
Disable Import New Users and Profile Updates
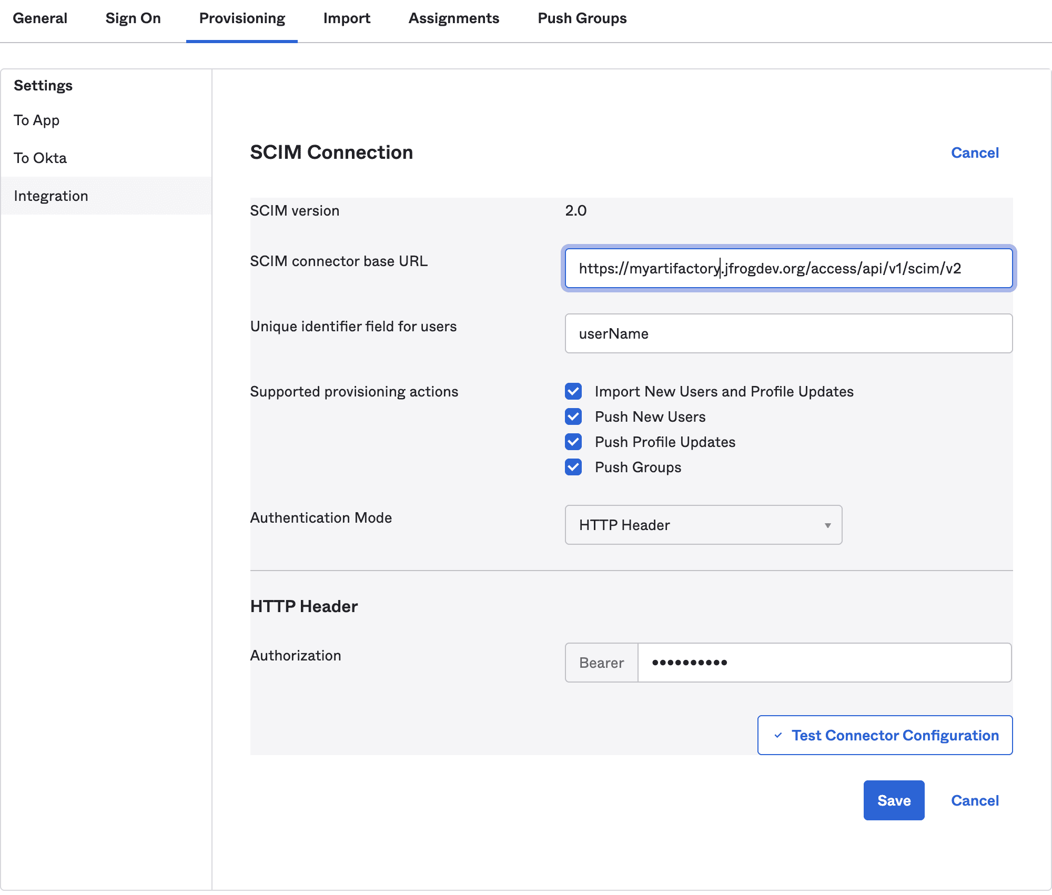pyautogui.click(x=573, y=391)
